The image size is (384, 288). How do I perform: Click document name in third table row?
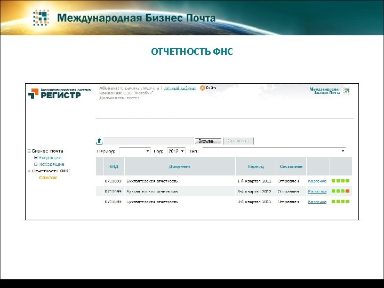tap(152, 202)
